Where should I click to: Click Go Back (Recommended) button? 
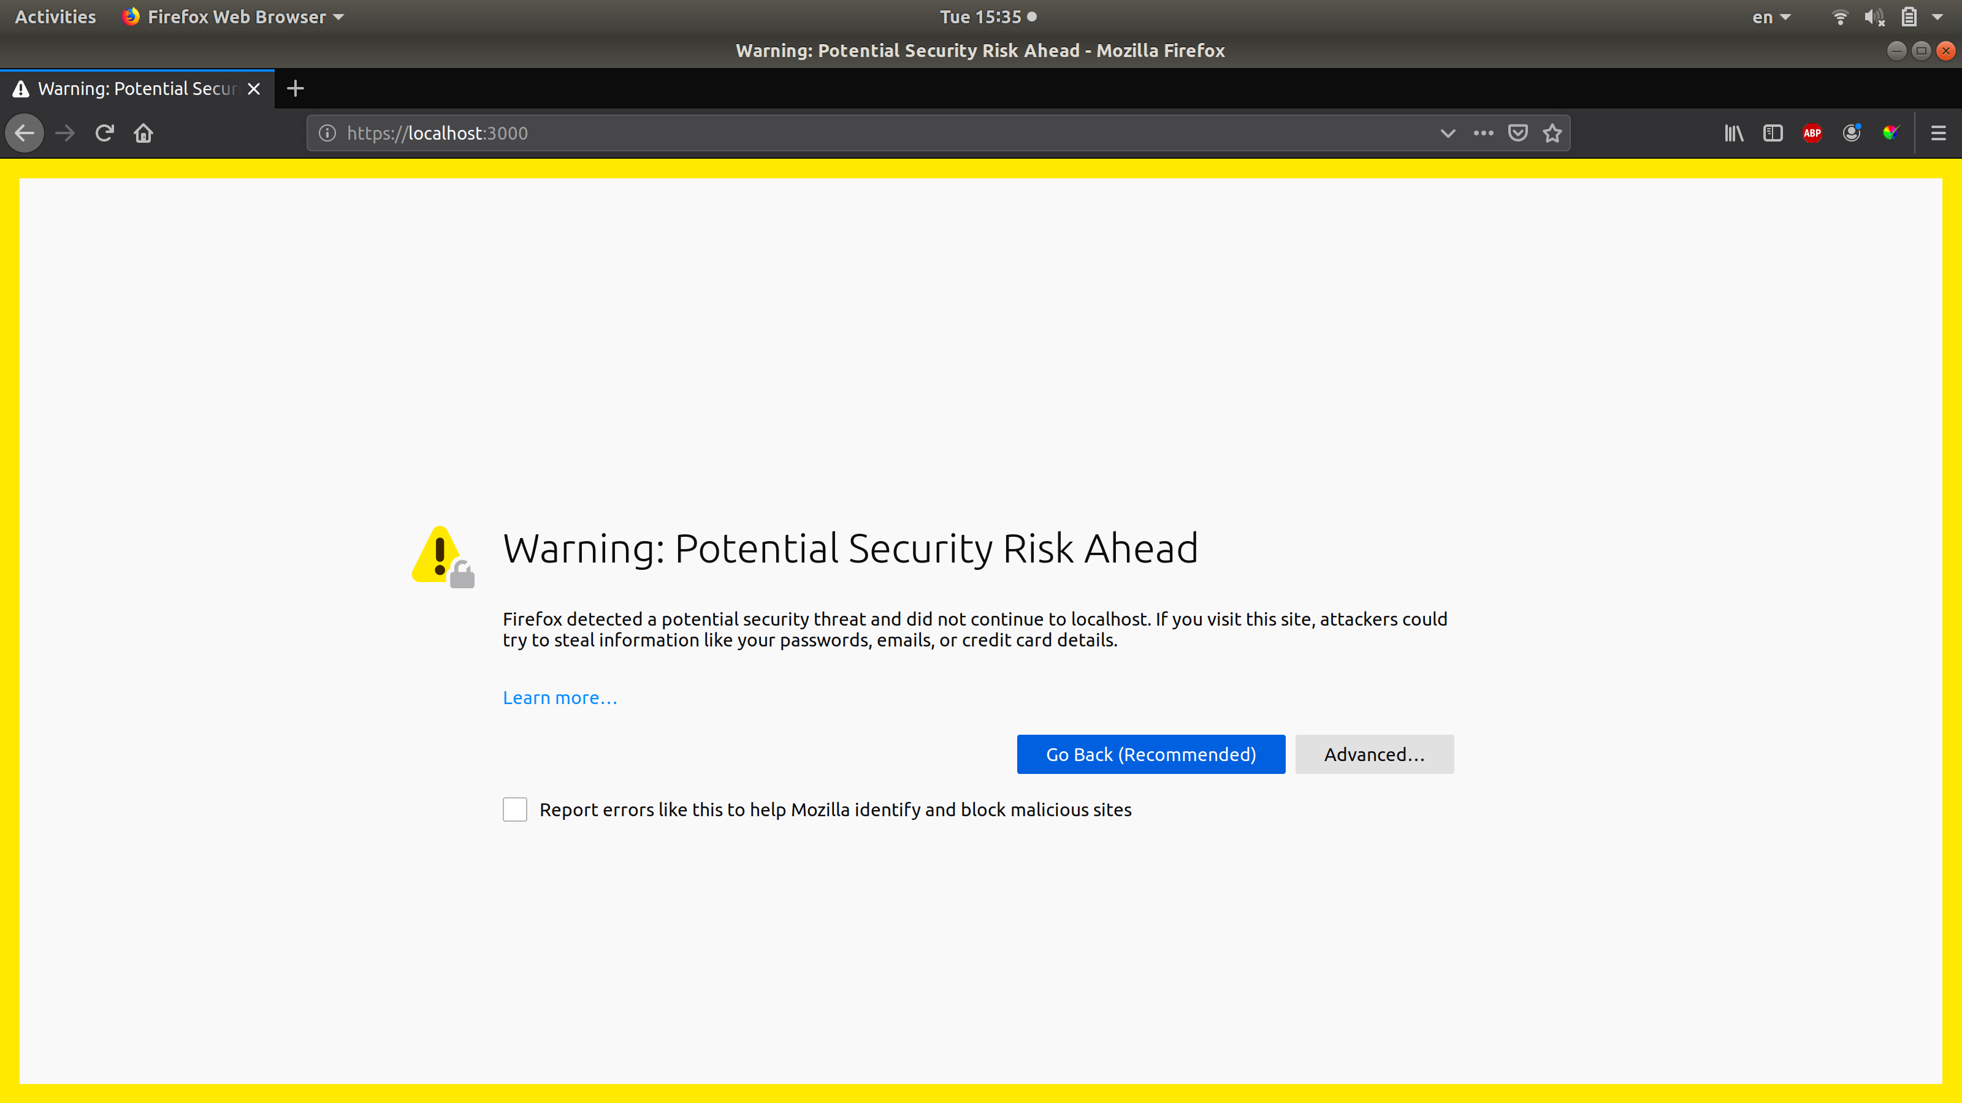(1151, 754)
